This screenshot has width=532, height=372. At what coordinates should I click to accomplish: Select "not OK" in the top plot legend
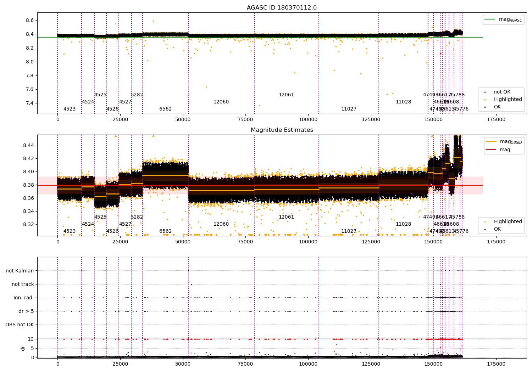pyautogui.click(x=502, y=92)
